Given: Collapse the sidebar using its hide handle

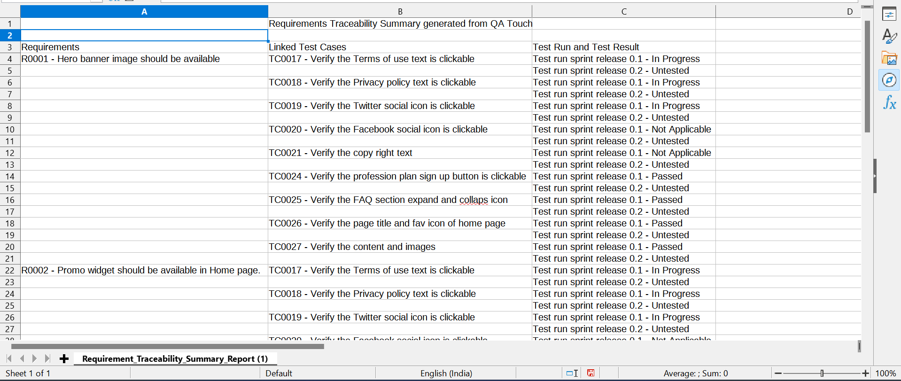Looking at the screenshot, I should click(x=875, y=176).
